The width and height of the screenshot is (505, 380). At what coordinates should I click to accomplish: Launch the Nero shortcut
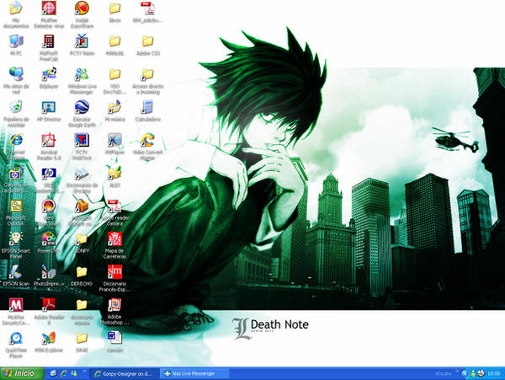49,212
